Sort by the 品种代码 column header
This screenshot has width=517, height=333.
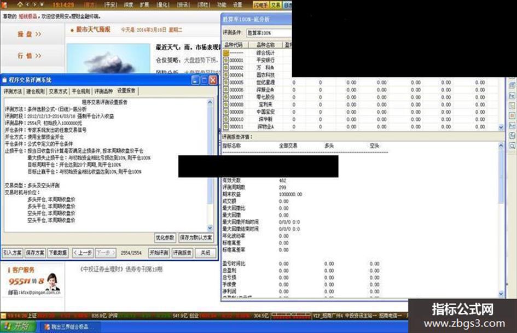[235, 45]
